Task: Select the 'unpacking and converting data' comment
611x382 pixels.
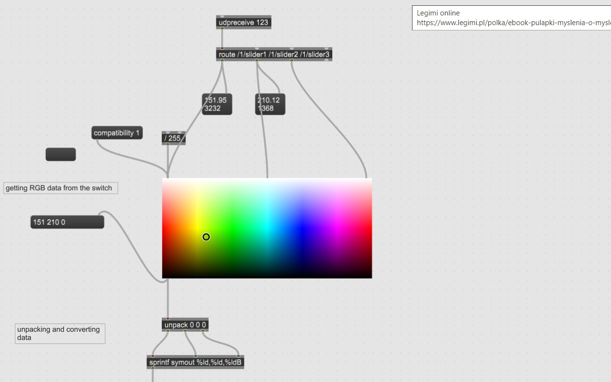Action: click(x=60, y=333)
